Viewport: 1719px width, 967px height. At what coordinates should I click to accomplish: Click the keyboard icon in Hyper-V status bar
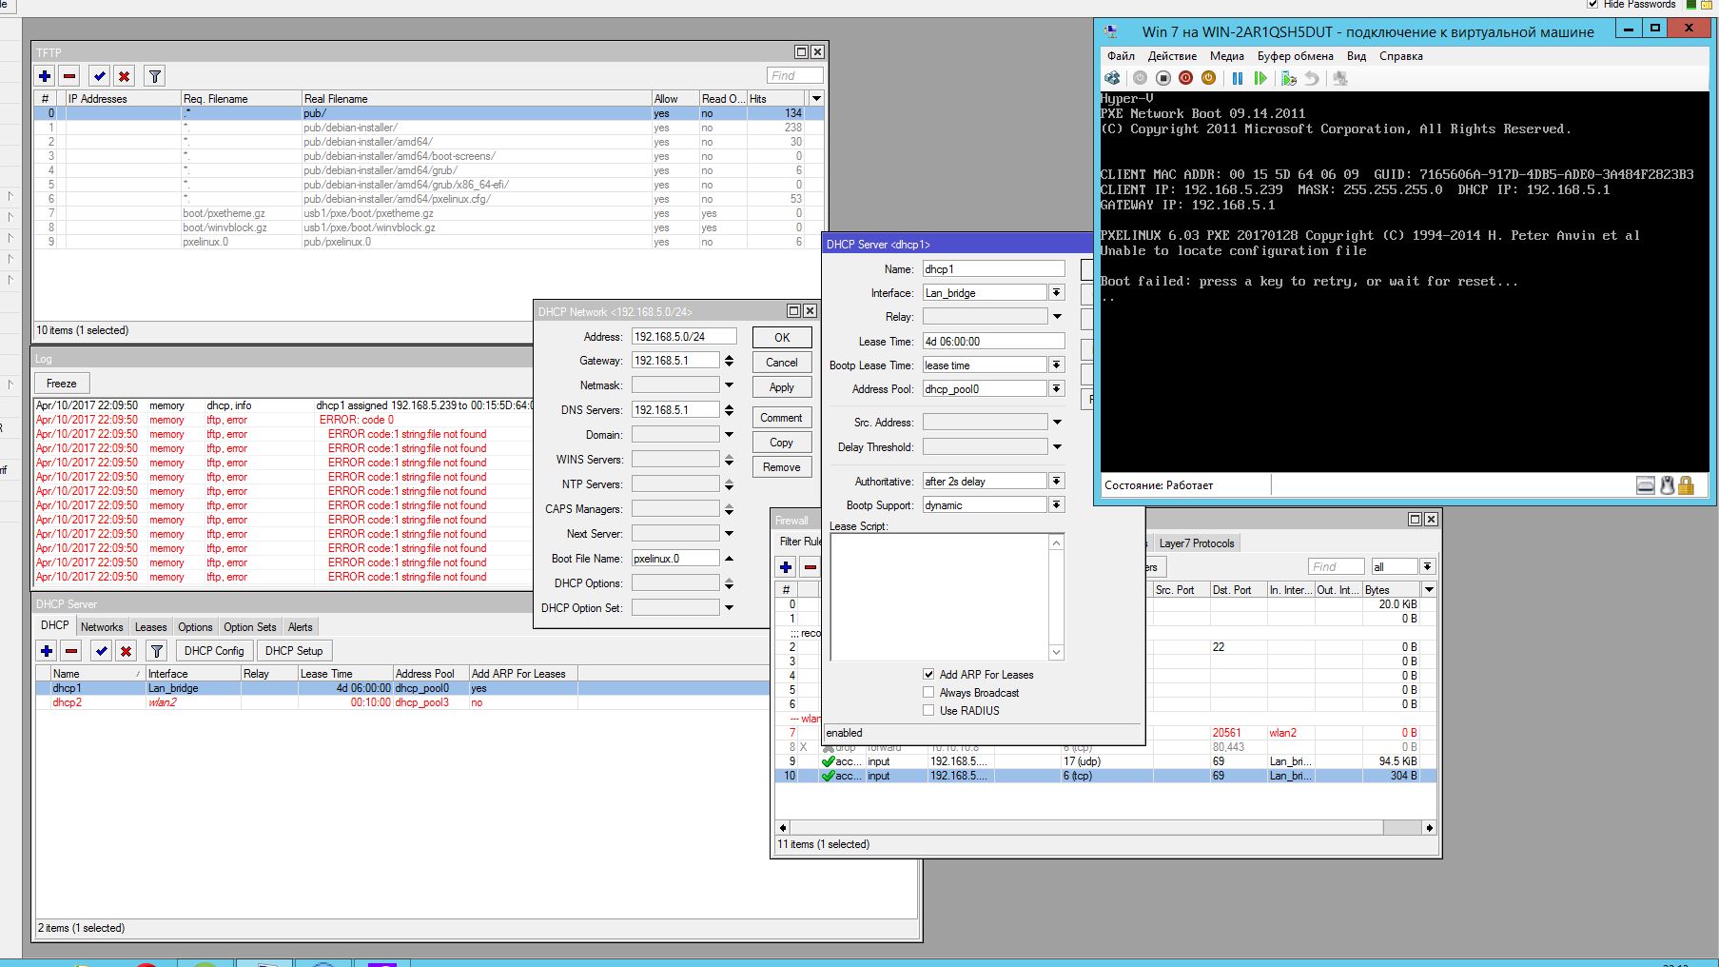tap(1646, 485)
